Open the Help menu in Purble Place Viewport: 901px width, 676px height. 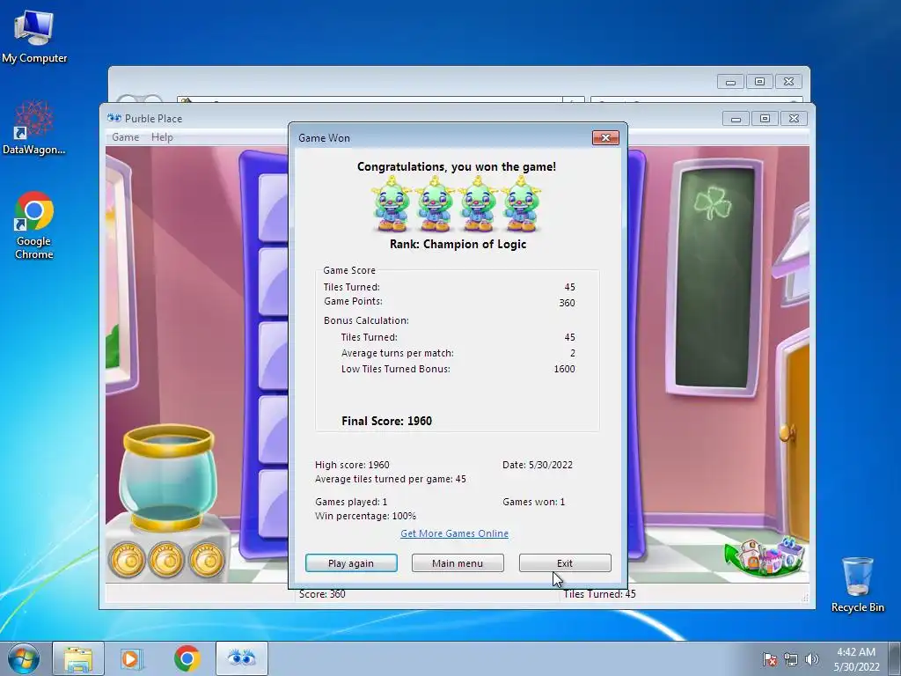pyautogui.click(x=162, y=137)
